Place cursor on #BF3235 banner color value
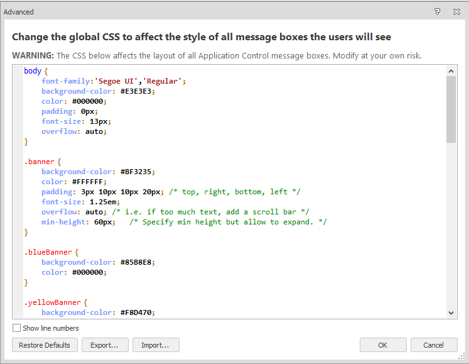The image size is (469, 364). [137, 172]
